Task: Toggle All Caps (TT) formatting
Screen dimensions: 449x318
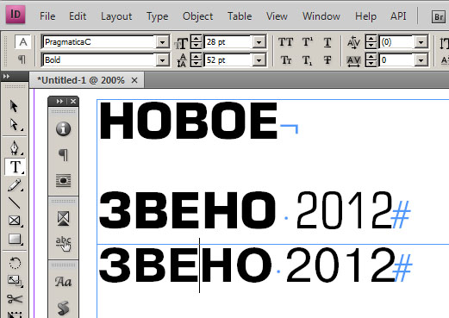Action: (x=285, y=42)
